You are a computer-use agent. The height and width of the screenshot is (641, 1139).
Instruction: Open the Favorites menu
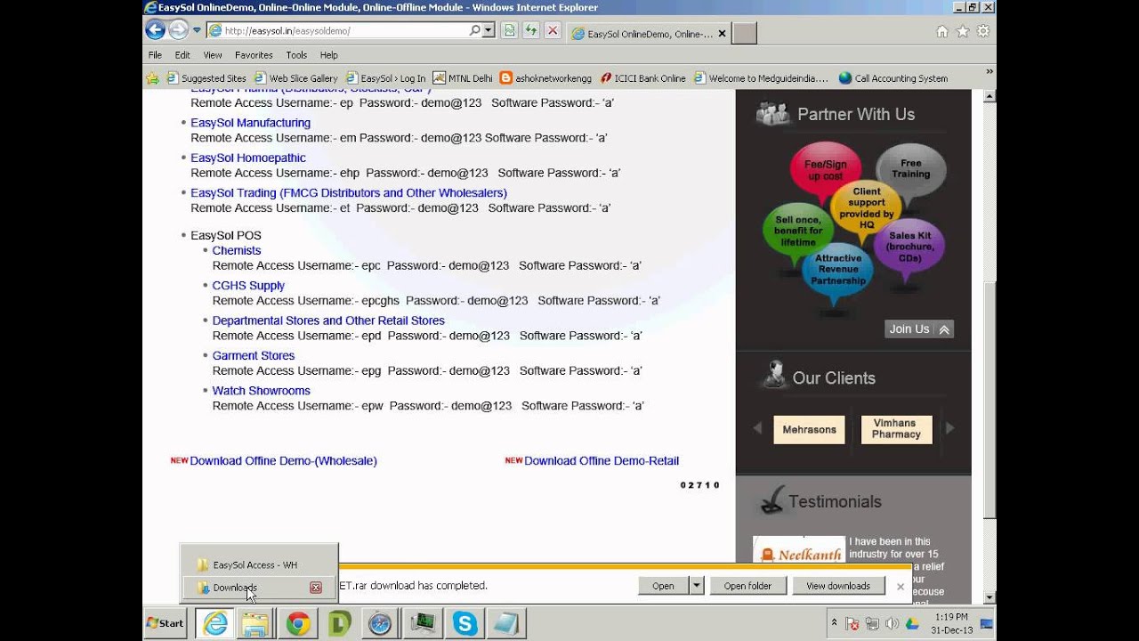pyautogui.click(x=254, y=55)
